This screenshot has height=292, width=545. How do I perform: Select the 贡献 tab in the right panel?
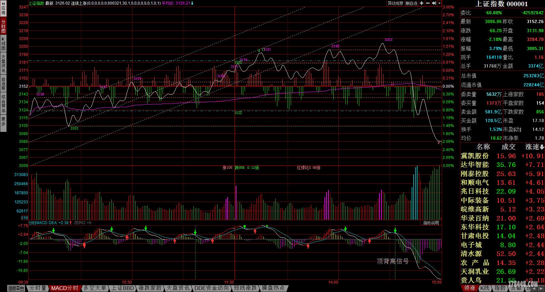[x=516, y=288]
